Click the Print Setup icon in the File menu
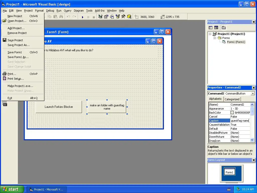 5,78
